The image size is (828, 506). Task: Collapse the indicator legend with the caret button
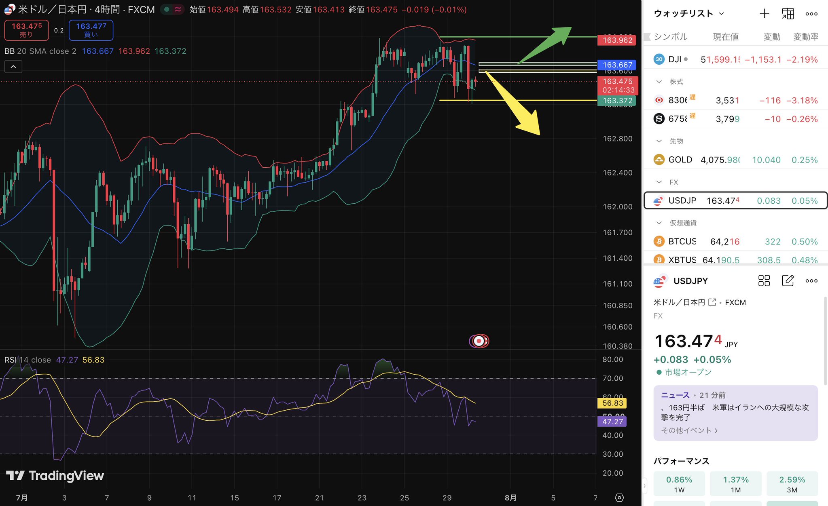pos(13,67)
